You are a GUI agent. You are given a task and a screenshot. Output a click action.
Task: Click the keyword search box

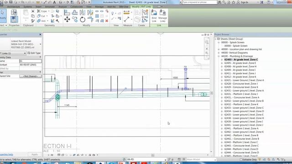[x=199, y=2]
